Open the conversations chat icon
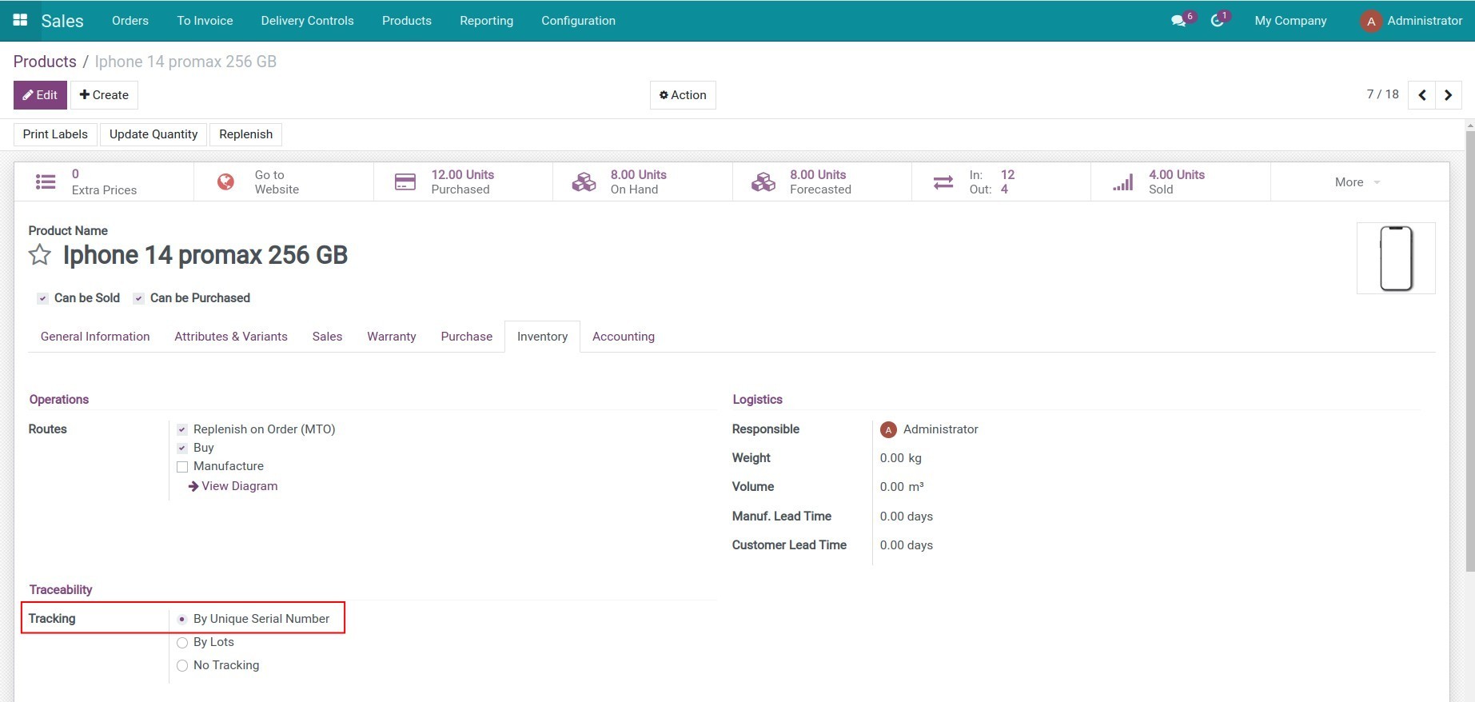The height and width of the screenshot is (702, 1475). click(1179, 21)
